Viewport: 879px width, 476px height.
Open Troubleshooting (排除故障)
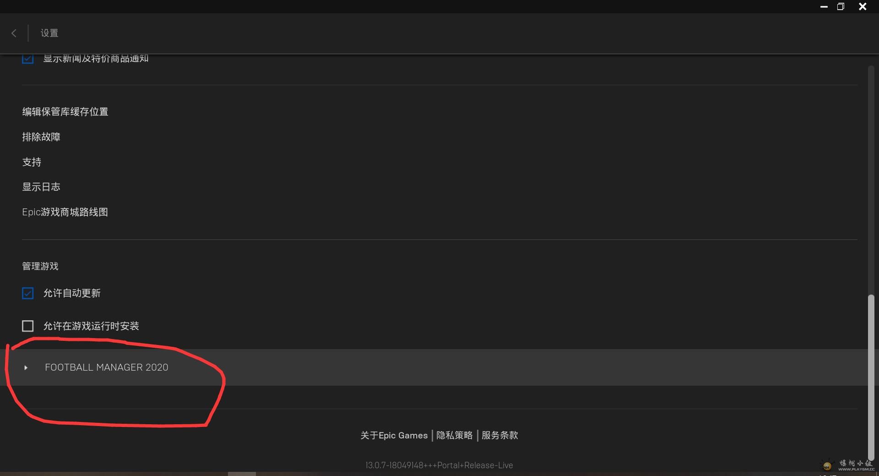[x=41, y=137]
